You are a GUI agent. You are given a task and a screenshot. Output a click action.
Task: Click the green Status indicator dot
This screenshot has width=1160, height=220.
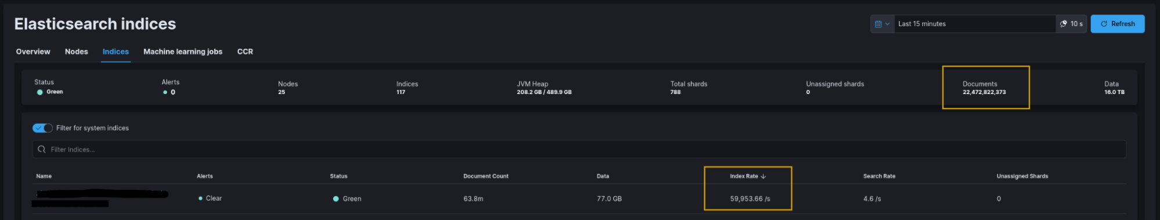click(x=39, y=92)
